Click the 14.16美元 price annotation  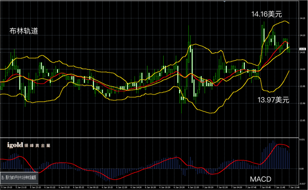click(266, 14)
